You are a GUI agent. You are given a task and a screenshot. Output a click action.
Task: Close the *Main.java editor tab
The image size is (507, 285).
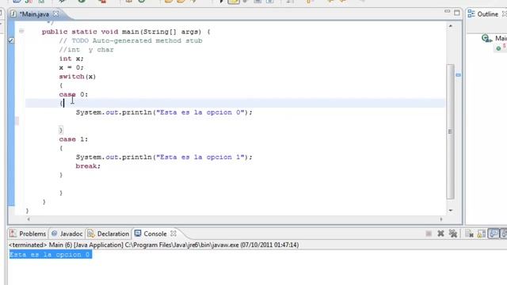tap(56, 14)
